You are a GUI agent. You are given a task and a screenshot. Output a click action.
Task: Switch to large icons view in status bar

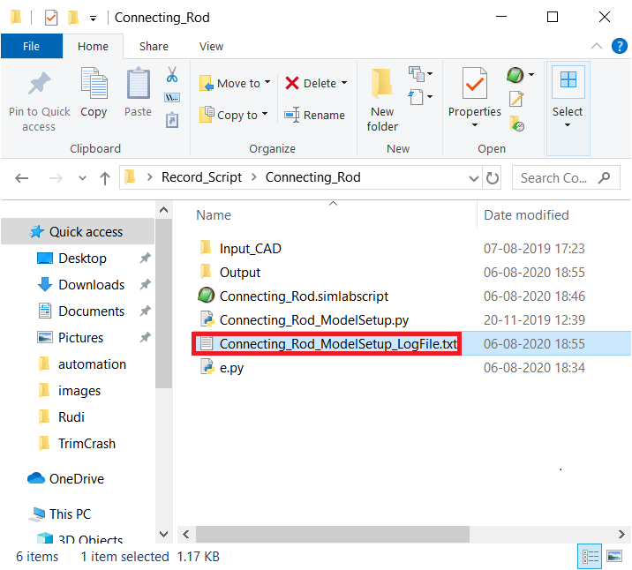[x=615, y=557]
